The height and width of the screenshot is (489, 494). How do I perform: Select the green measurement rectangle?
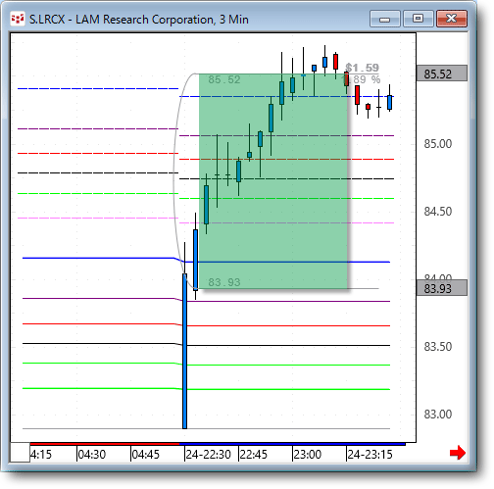[273, 181]
